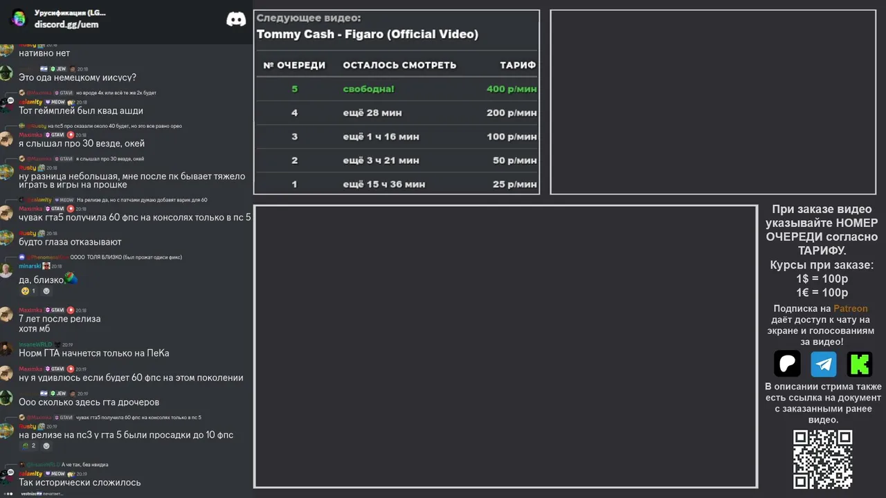
Task: Click the reply preview 'ОООО ТОЛЯ БЛИЗКО'
Action: [126, 257]
